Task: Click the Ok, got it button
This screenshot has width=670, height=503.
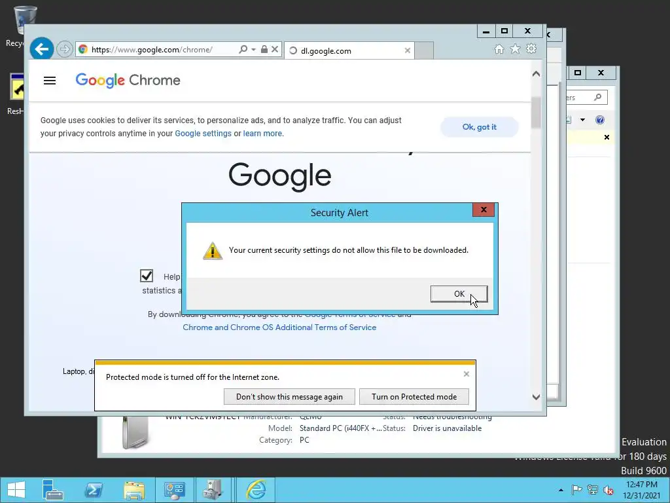Action: [480, 127]
